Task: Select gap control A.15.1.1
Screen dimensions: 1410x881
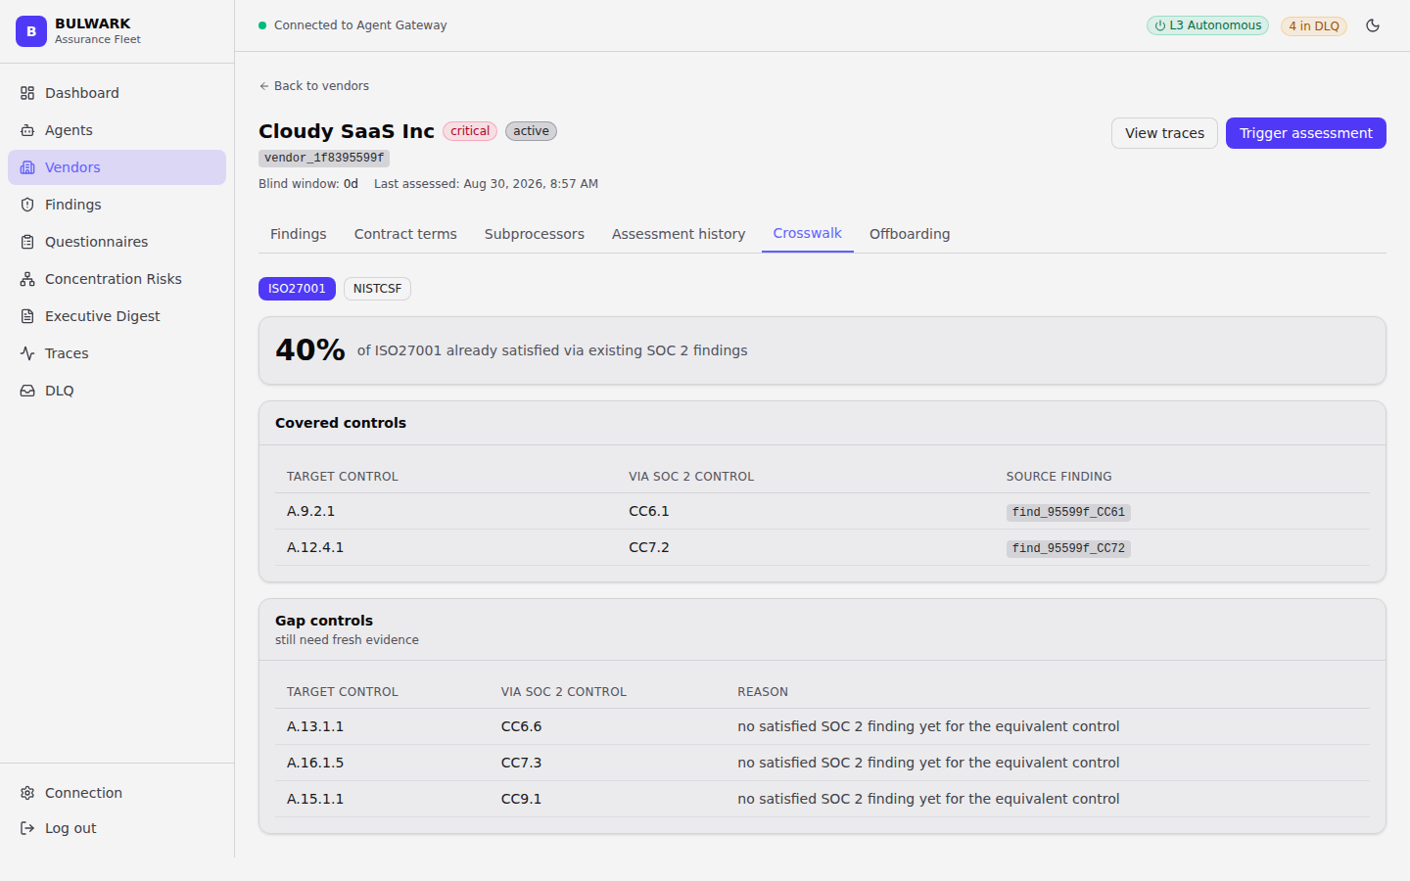Action: 315,799
